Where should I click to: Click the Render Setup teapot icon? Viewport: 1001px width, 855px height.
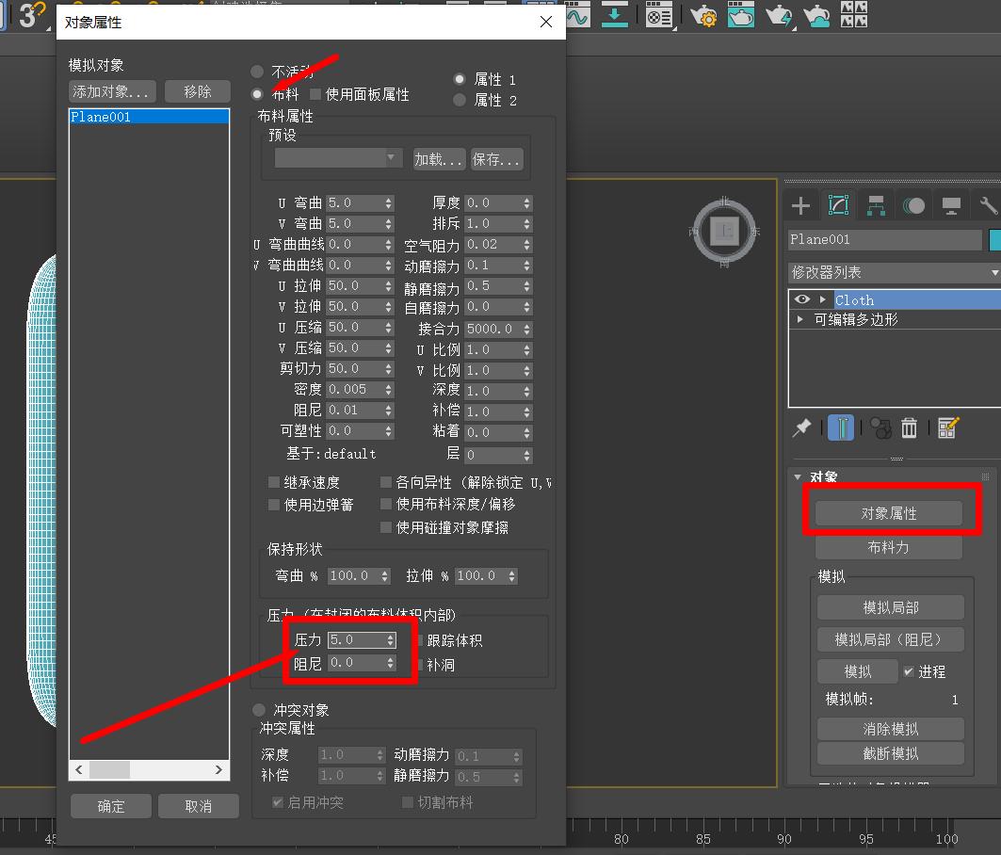click(703, 14)
